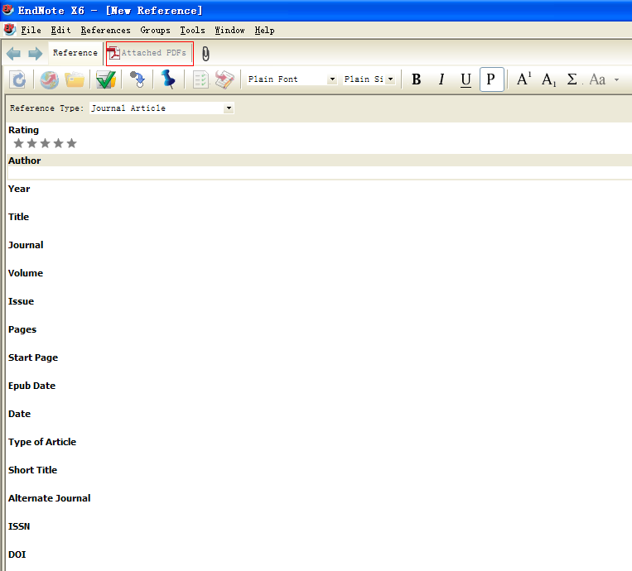632x571 pixels.
Task: Click the paperclip attach file icon
Action: tap(205, 54)
